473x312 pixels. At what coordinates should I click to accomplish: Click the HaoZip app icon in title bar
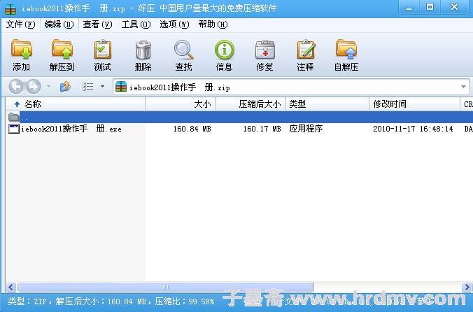point(10,8)
